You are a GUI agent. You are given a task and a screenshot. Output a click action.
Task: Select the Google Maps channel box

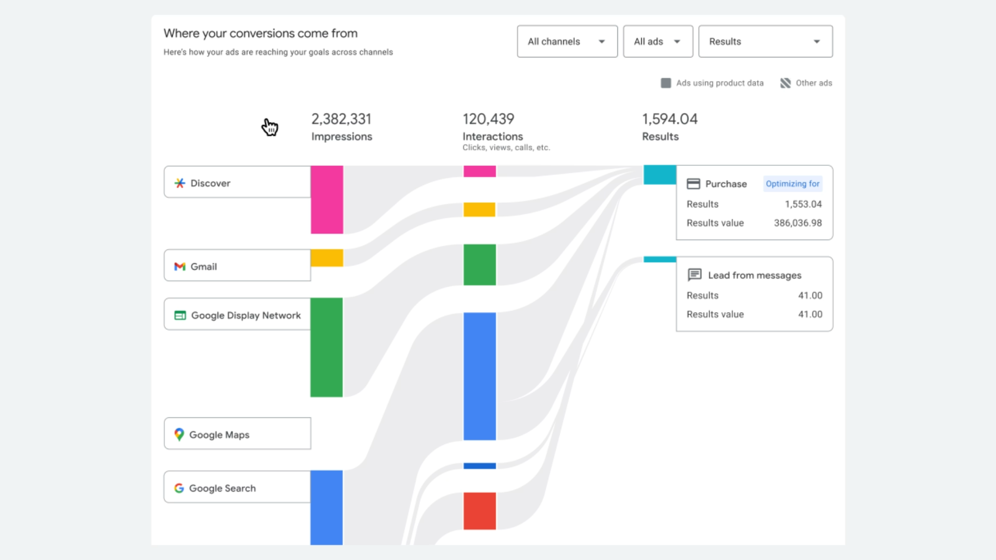[x=238, y=433]
